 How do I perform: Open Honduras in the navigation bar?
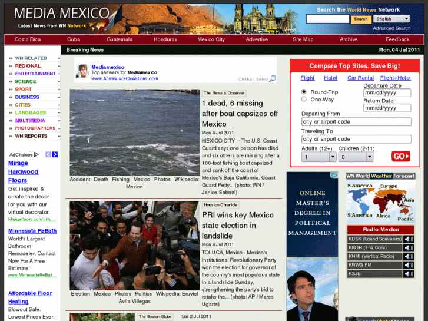(x=165, y=39)
